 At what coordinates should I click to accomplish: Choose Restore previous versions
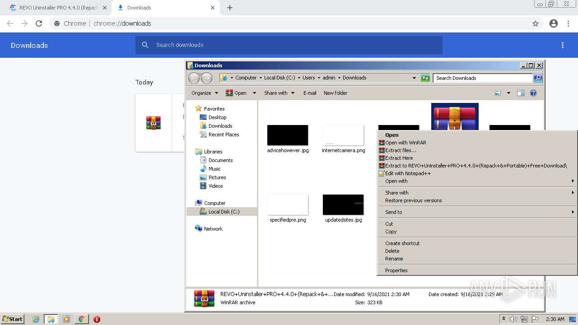[x=477, y=200]
